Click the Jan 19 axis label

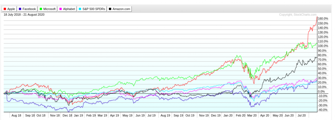click(78, 115)
